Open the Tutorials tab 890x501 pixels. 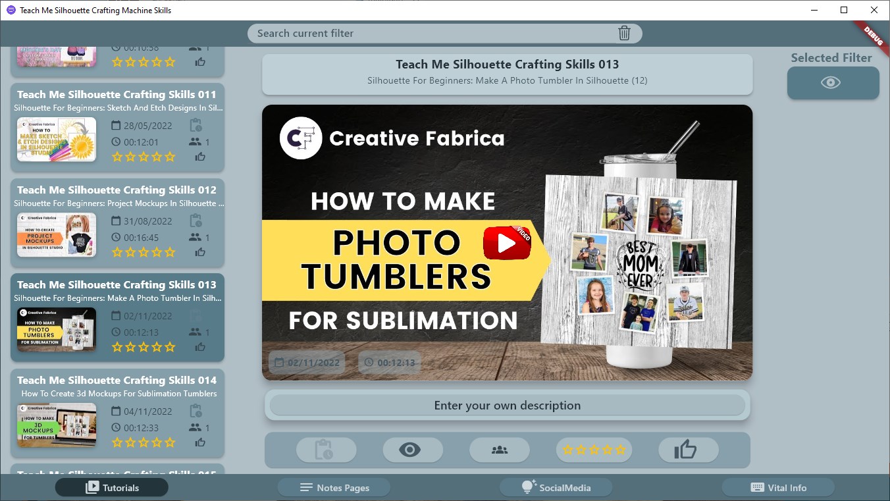[x=112, y=488]
